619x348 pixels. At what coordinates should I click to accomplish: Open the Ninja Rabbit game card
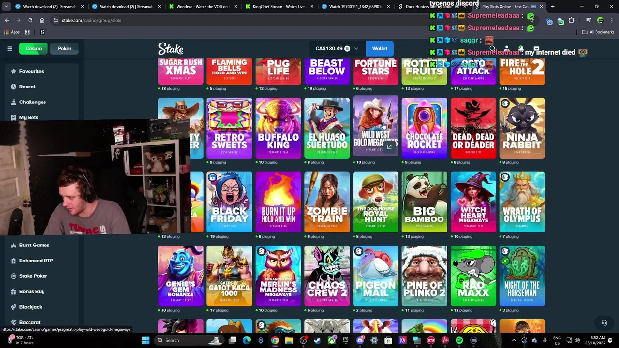click(522, 128)
